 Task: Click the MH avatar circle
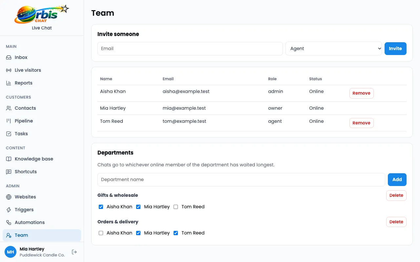(x=10, y=252)
